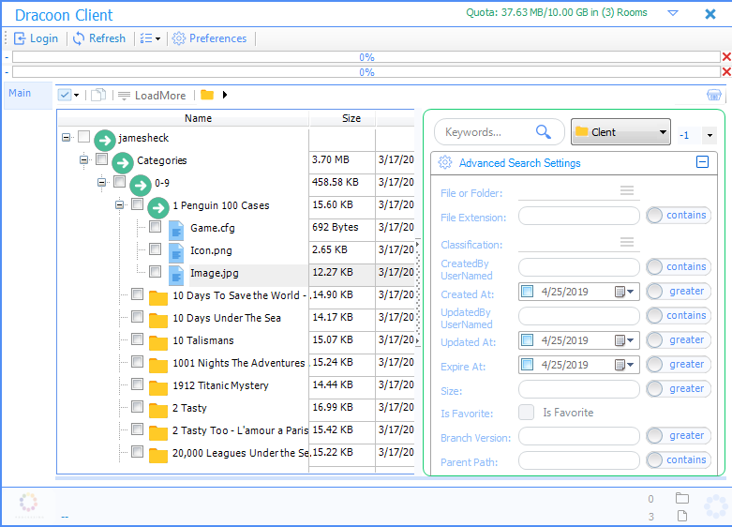Refresh the file listing
The height and width of the screenshot is (527, 732).
[x=99, y=38]
